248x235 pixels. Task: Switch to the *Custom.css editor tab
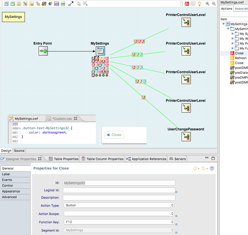tap(62, 119)
